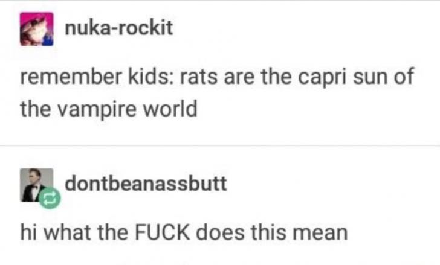Click the word "does" in the reply
The height and width of the screenshot is (265, 440).
click(220, 232)
